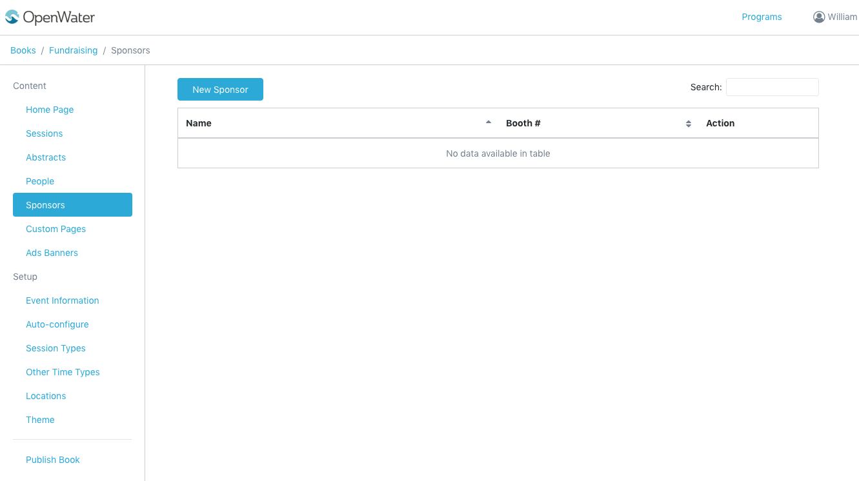Select the Sponsors sidebar item
This screenshot has height=481, width=859.
tap(72, 205)
